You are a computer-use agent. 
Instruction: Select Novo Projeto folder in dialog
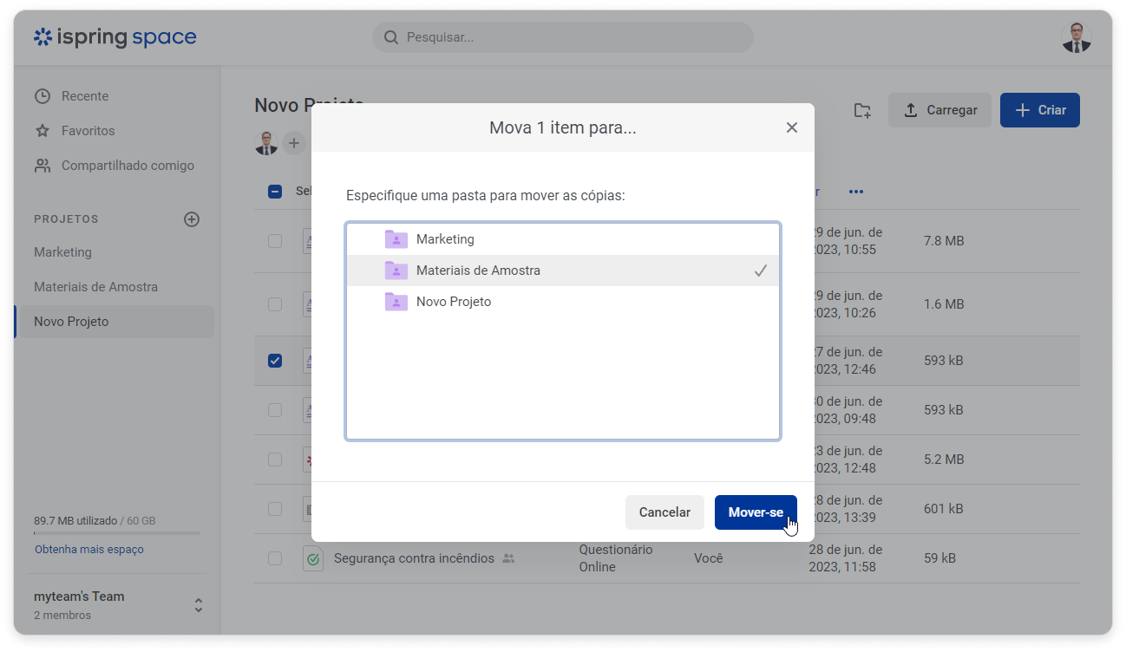tap(453, 302)
